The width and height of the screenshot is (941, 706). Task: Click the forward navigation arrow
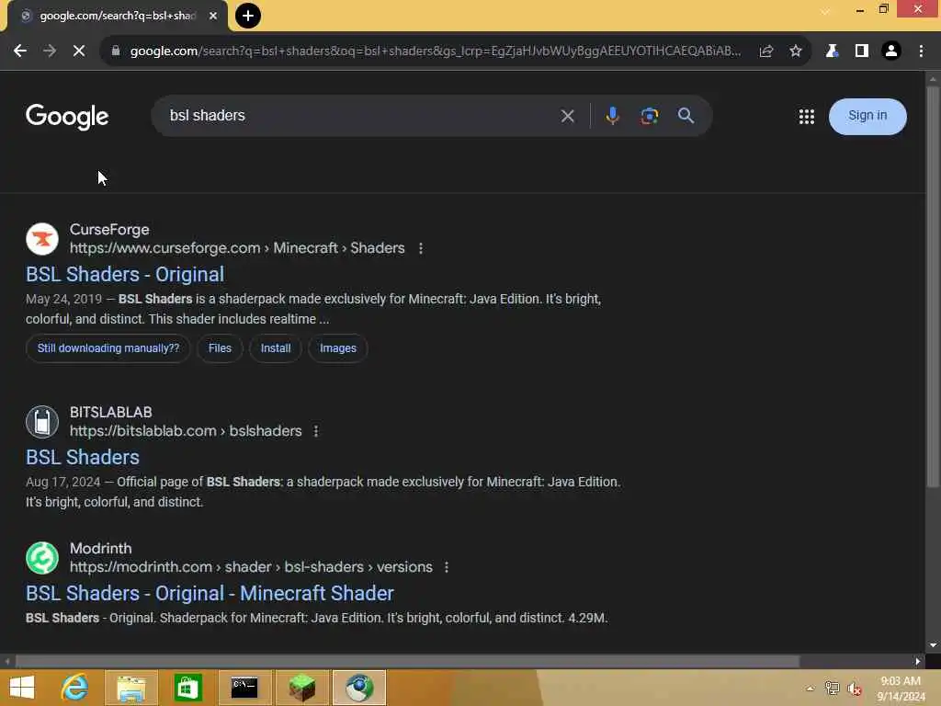[50, 51]
